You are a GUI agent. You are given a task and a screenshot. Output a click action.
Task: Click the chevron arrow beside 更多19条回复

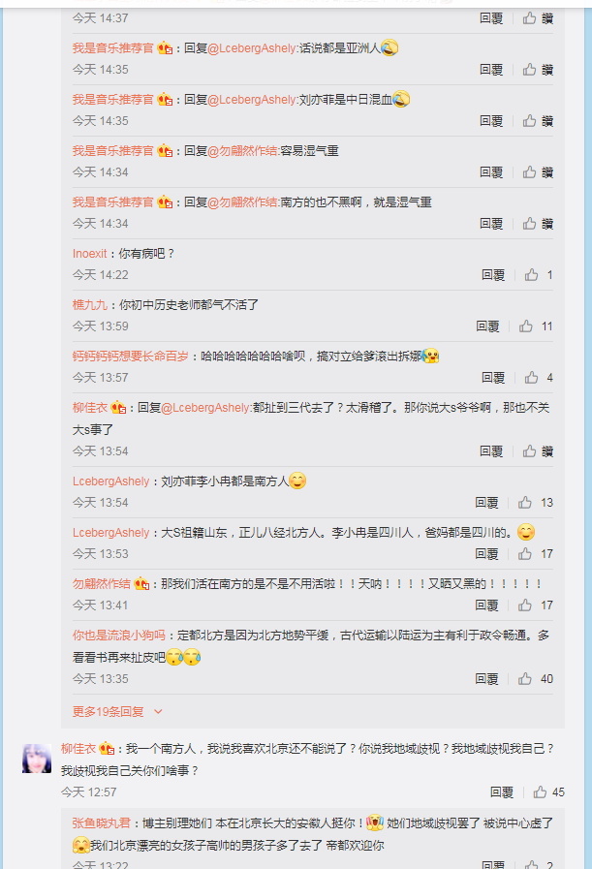click(158, 712)
